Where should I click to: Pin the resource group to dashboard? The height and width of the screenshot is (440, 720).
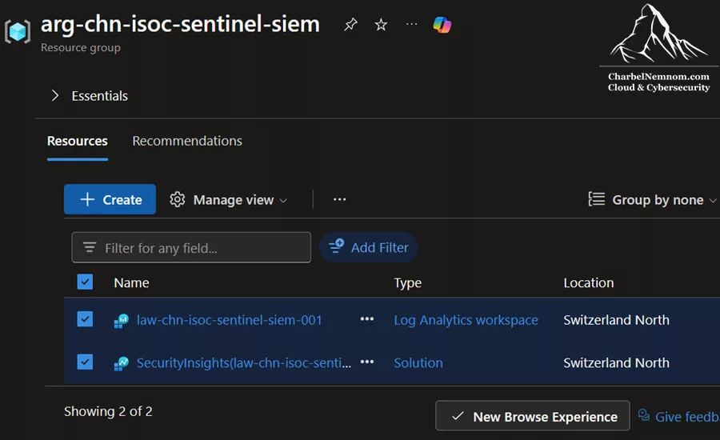350,24
